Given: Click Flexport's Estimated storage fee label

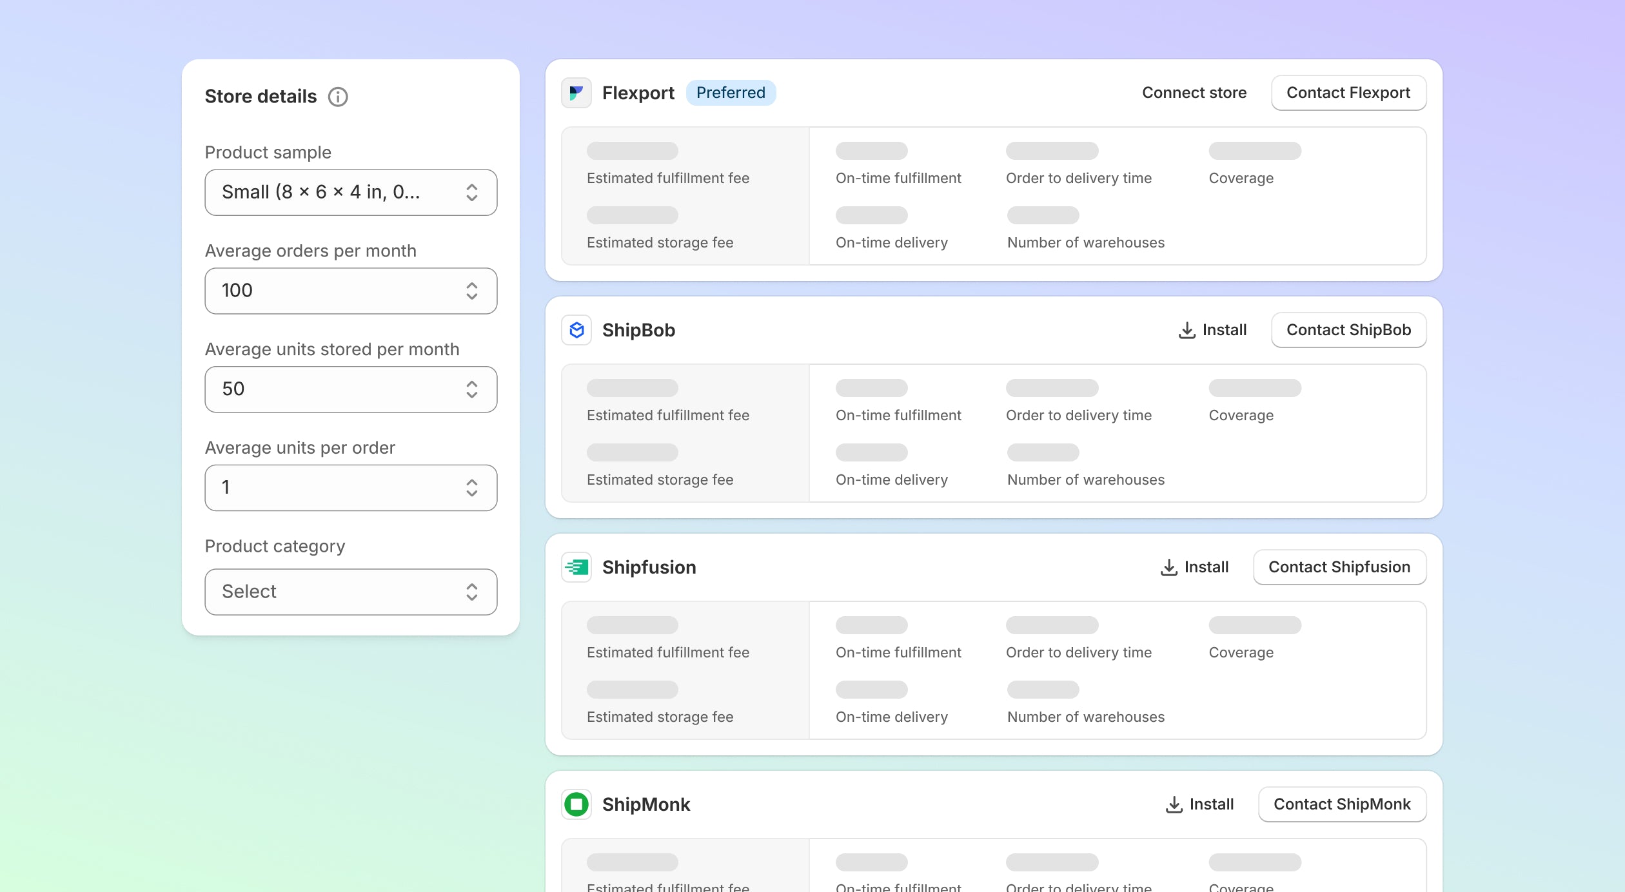Looking at the screenshot, I should tap(660, 242).
